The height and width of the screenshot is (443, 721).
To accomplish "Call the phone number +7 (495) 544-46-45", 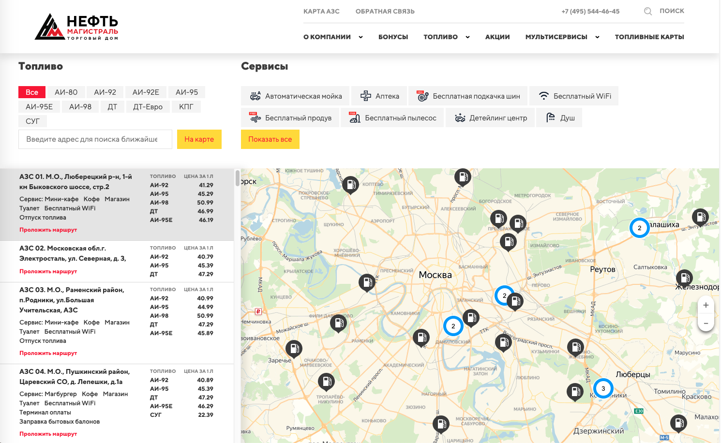I will 590,11.
